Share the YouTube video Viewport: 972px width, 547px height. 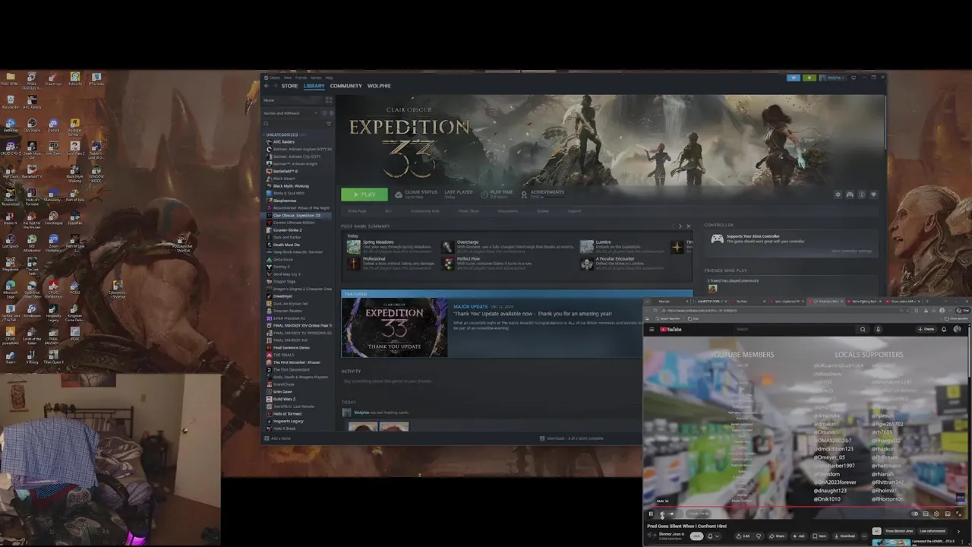point(777,536)
